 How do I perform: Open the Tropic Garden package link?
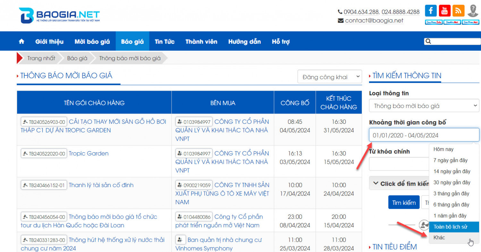pos(89,154)
